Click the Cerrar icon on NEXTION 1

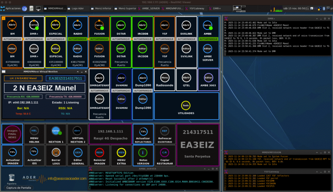56,131
